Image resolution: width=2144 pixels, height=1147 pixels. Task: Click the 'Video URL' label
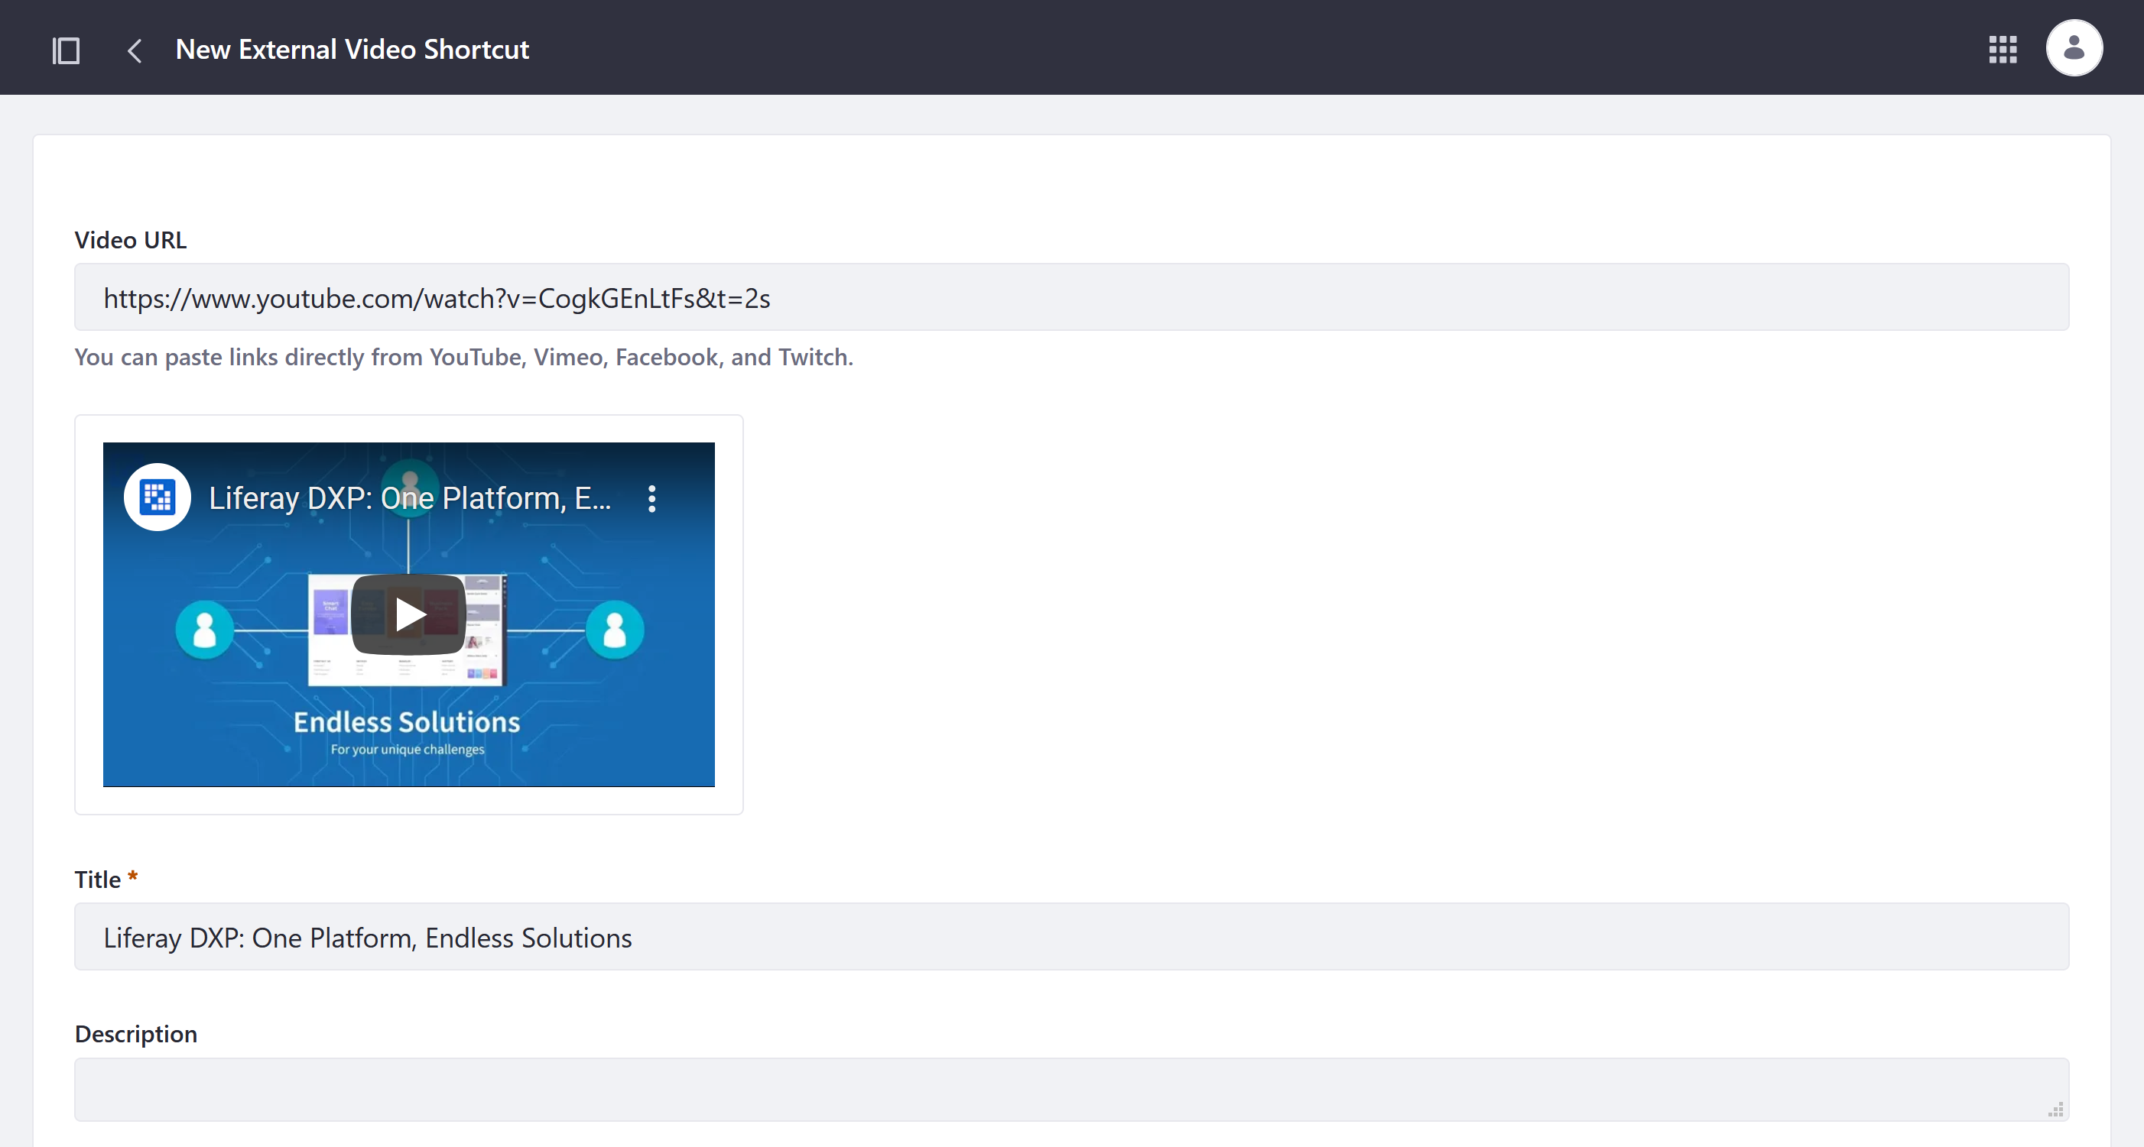131,239
